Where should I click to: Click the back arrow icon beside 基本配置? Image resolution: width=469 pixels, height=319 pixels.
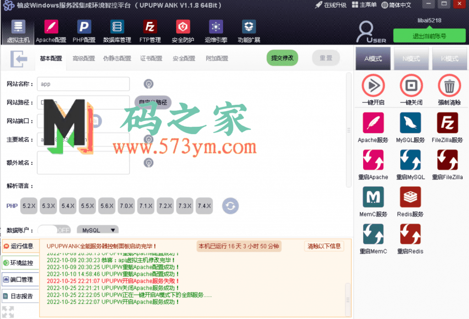(19, 59)
